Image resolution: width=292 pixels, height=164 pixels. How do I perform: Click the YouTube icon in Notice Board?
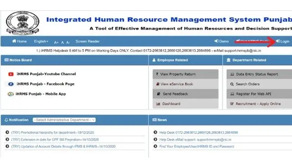coord(11,74)
